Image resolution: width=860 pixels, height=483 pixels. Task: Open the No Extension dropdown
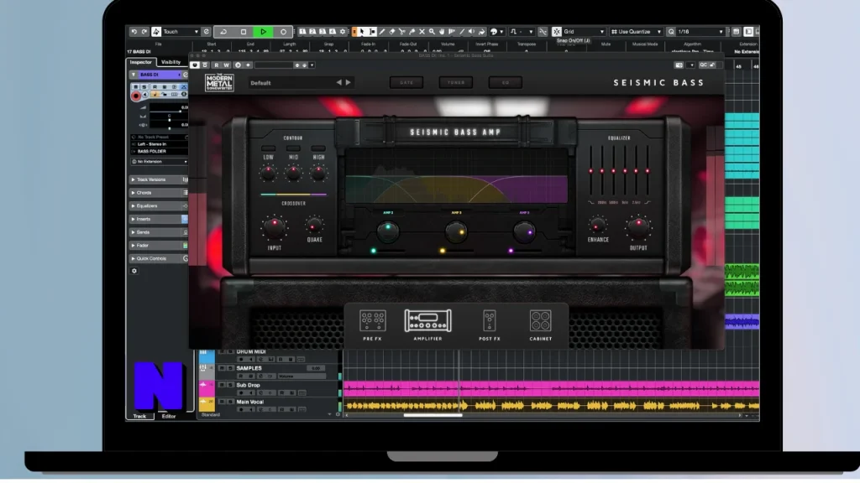tap(159, 162)
